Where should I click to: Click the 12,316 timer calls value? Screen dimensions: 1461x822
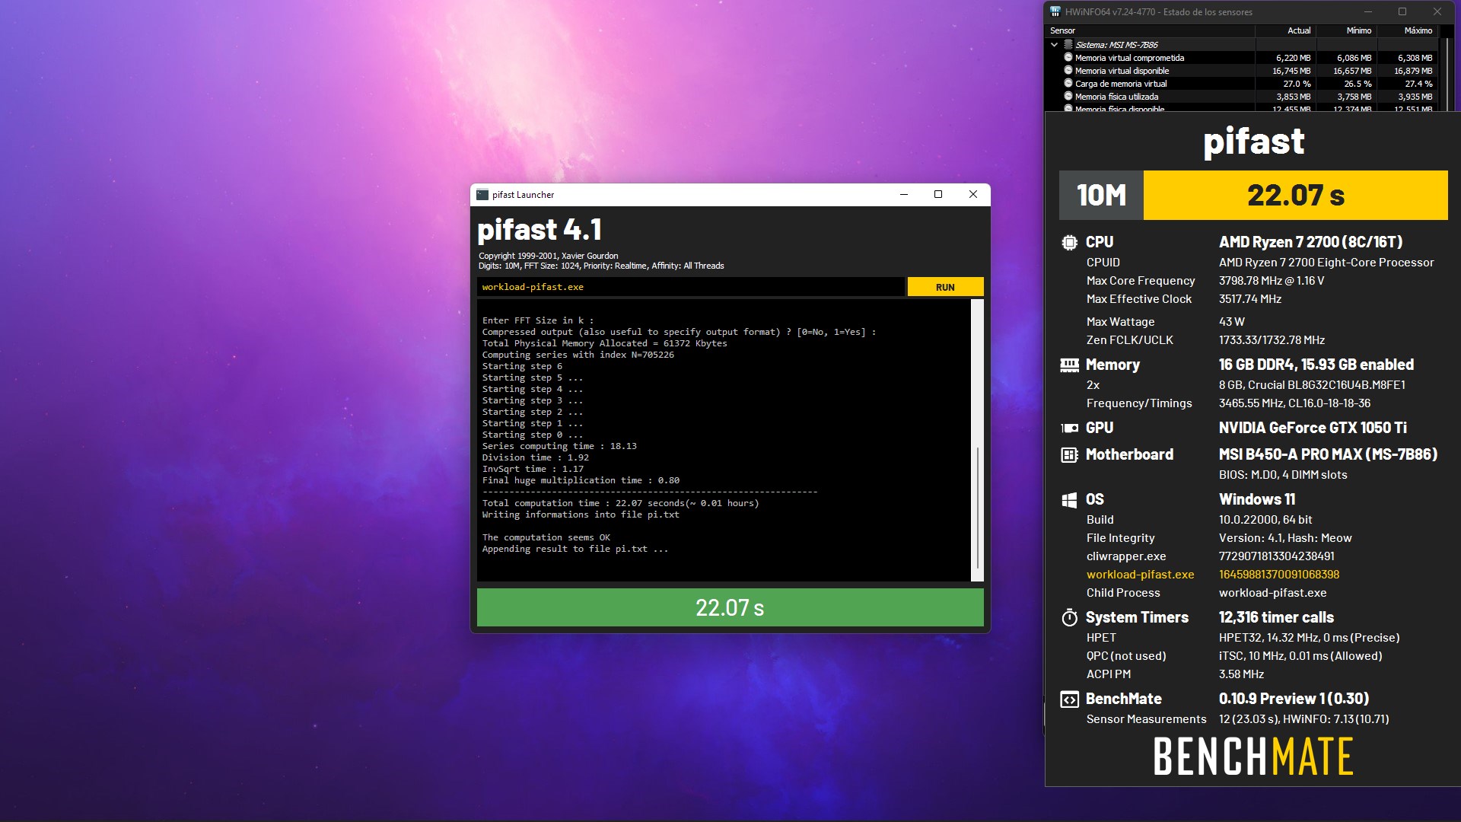1276,617
